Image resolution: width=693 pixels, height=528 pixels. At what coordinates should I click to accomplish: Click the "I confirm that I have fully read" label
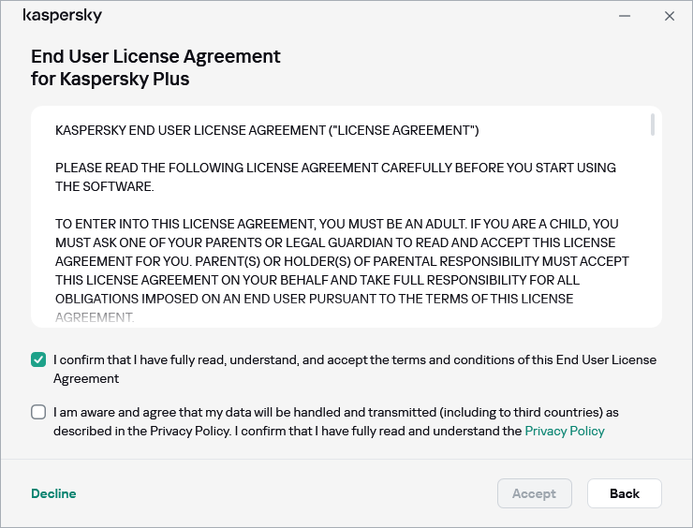point(354,369)
